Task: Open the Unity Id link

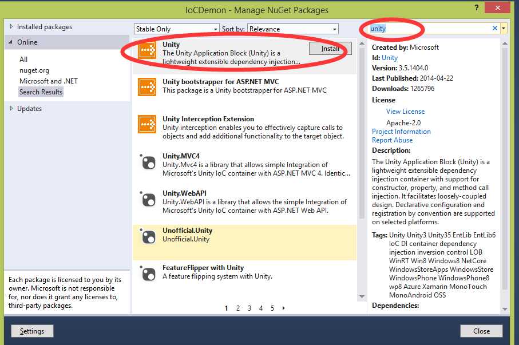Action: (x=390, y=58)
